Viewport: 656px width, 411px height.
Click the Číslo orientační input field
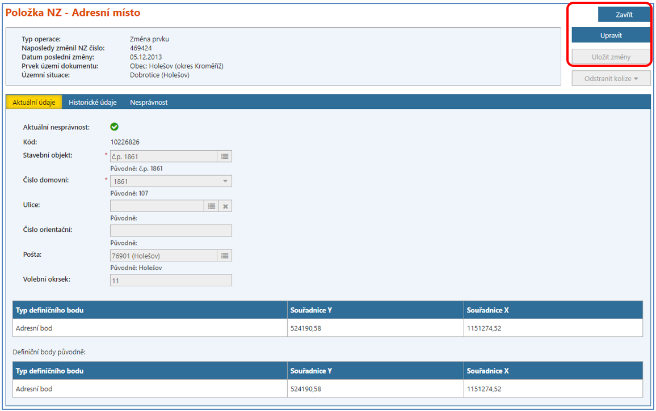(170, 231)
